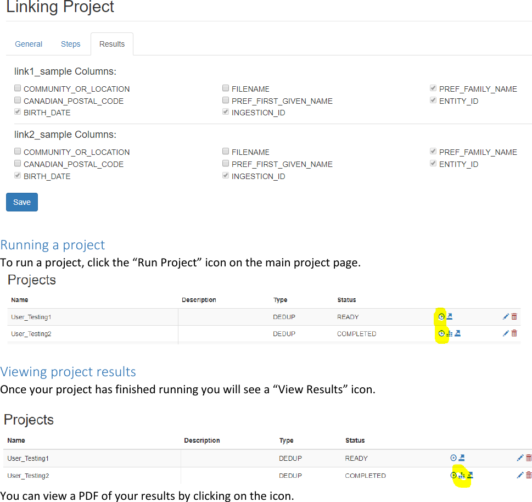
Task: Delete User_Testing1 trash icon under Running a project
Action: 514,317
